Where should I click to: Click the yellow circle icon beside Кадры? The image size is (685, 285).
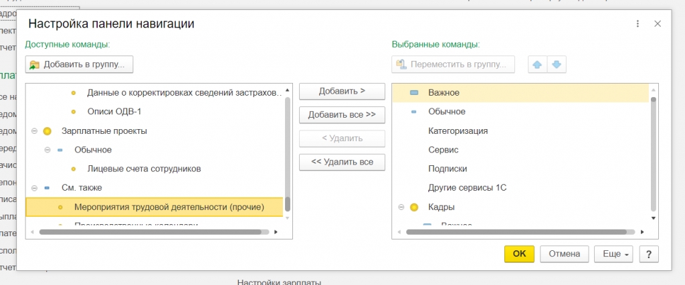(x=414, y=207)
